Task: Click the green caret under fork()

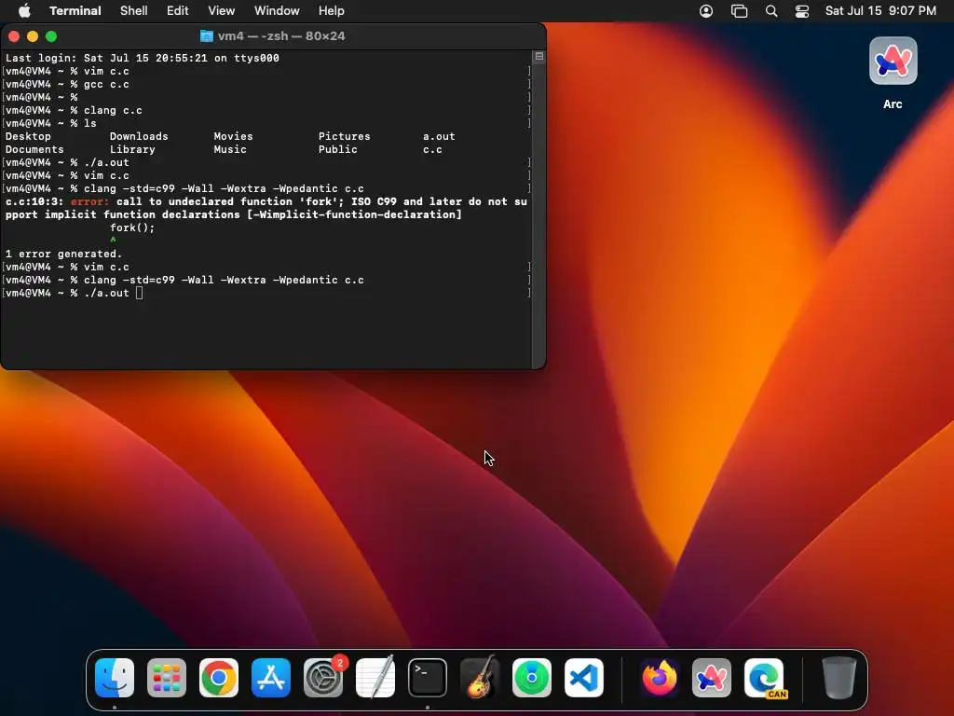Action: click(x=113, y=241)
